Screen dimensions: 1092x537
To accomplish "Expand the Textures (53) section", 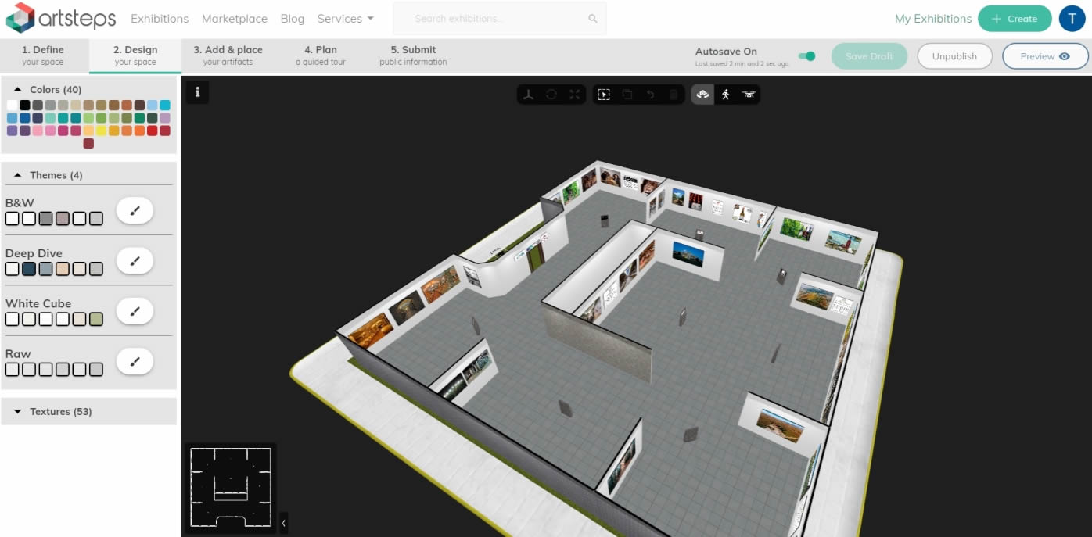I will 18,412.
